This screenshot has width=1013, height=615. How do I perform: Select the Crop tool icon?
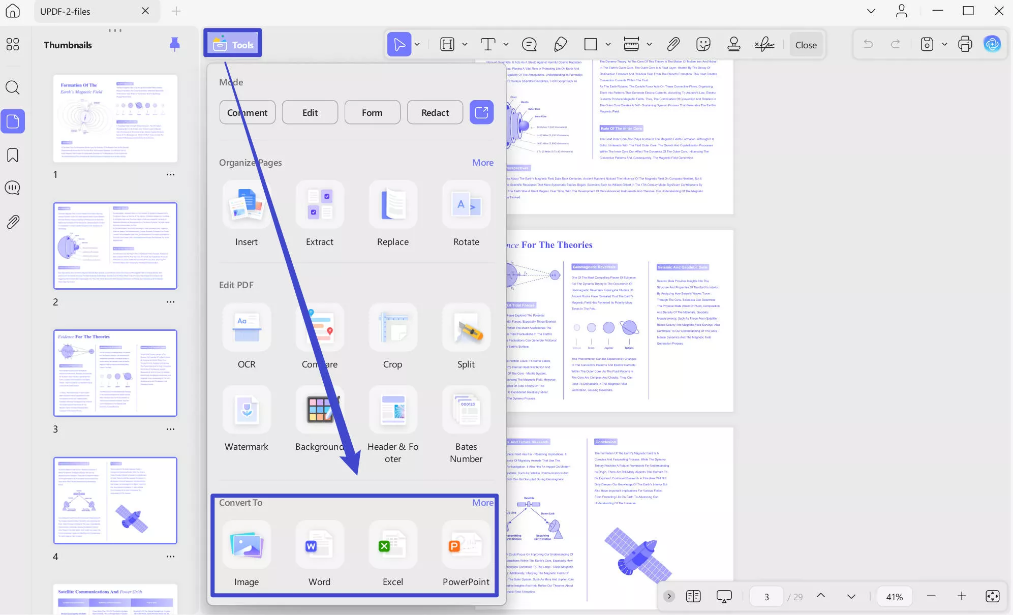click(x=392, y=327)
